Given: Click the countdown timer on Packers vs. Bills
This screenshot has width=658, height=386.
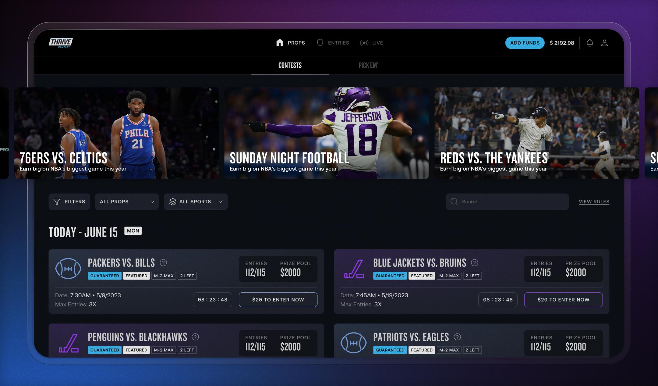Looking at the screenshot, I should tap(213, 300).
